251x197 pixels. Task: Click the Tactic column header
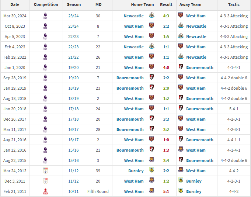(234, 5)
